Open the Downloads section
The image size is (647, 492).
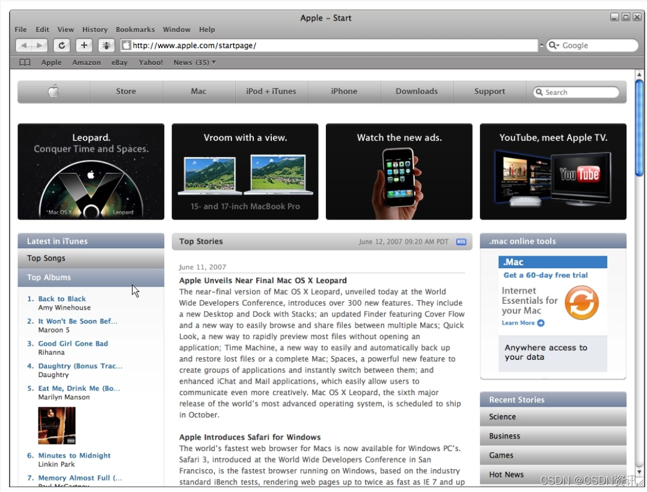click(x=417, y=91)
